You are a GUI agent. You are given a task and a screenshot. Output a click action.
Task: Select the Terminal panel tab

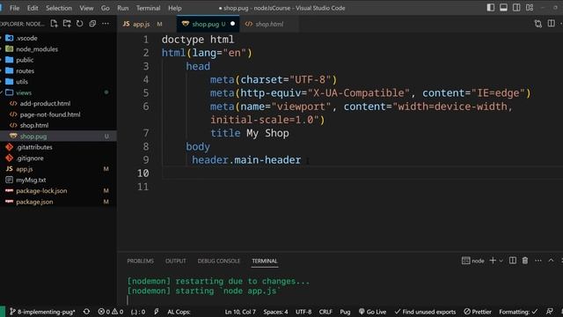(264, 261)
